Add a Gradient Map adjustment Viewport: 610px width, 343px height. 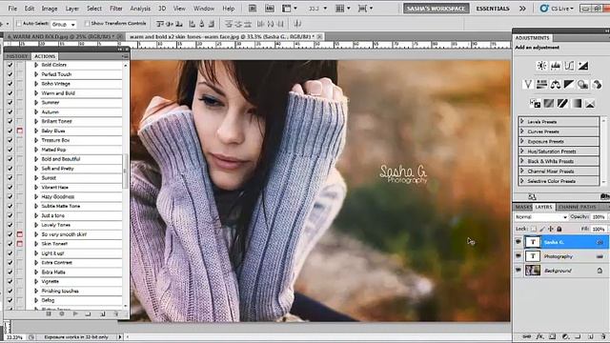[576, 103]
